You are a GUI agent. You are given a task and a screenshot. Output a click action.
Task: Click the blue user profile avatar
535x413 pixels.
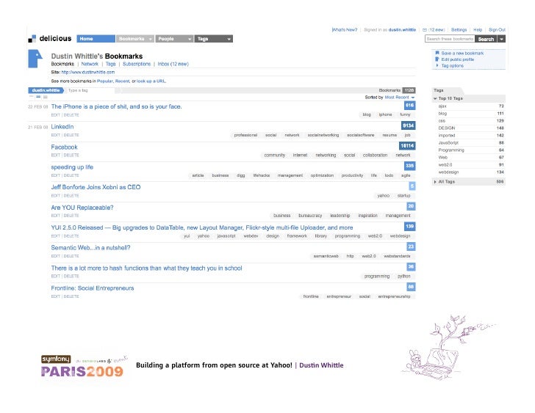coord(35,59)
